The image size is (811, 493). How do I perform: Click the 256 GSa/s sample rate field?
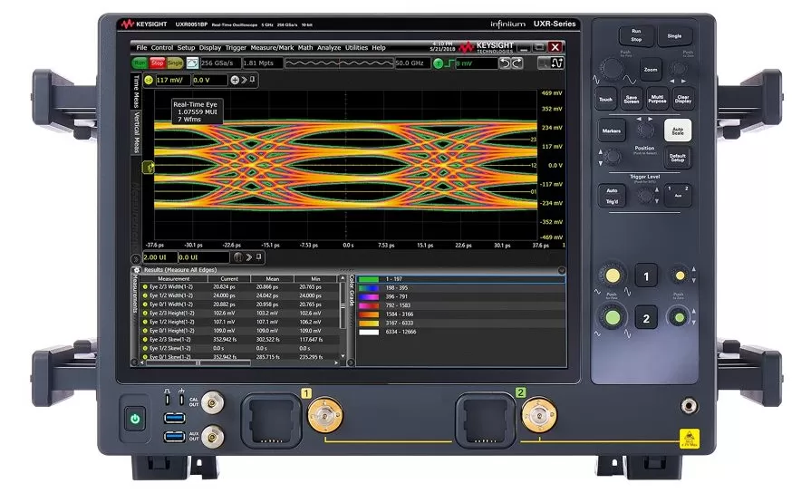[x=220, y=63]
